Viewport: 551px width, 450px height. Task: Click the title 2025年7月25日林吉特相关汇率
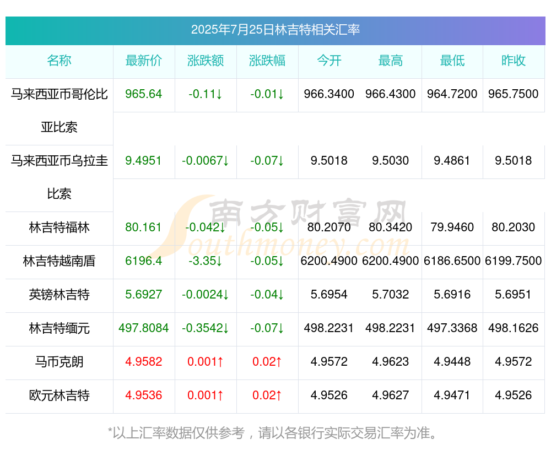click(x=275, y=30)
